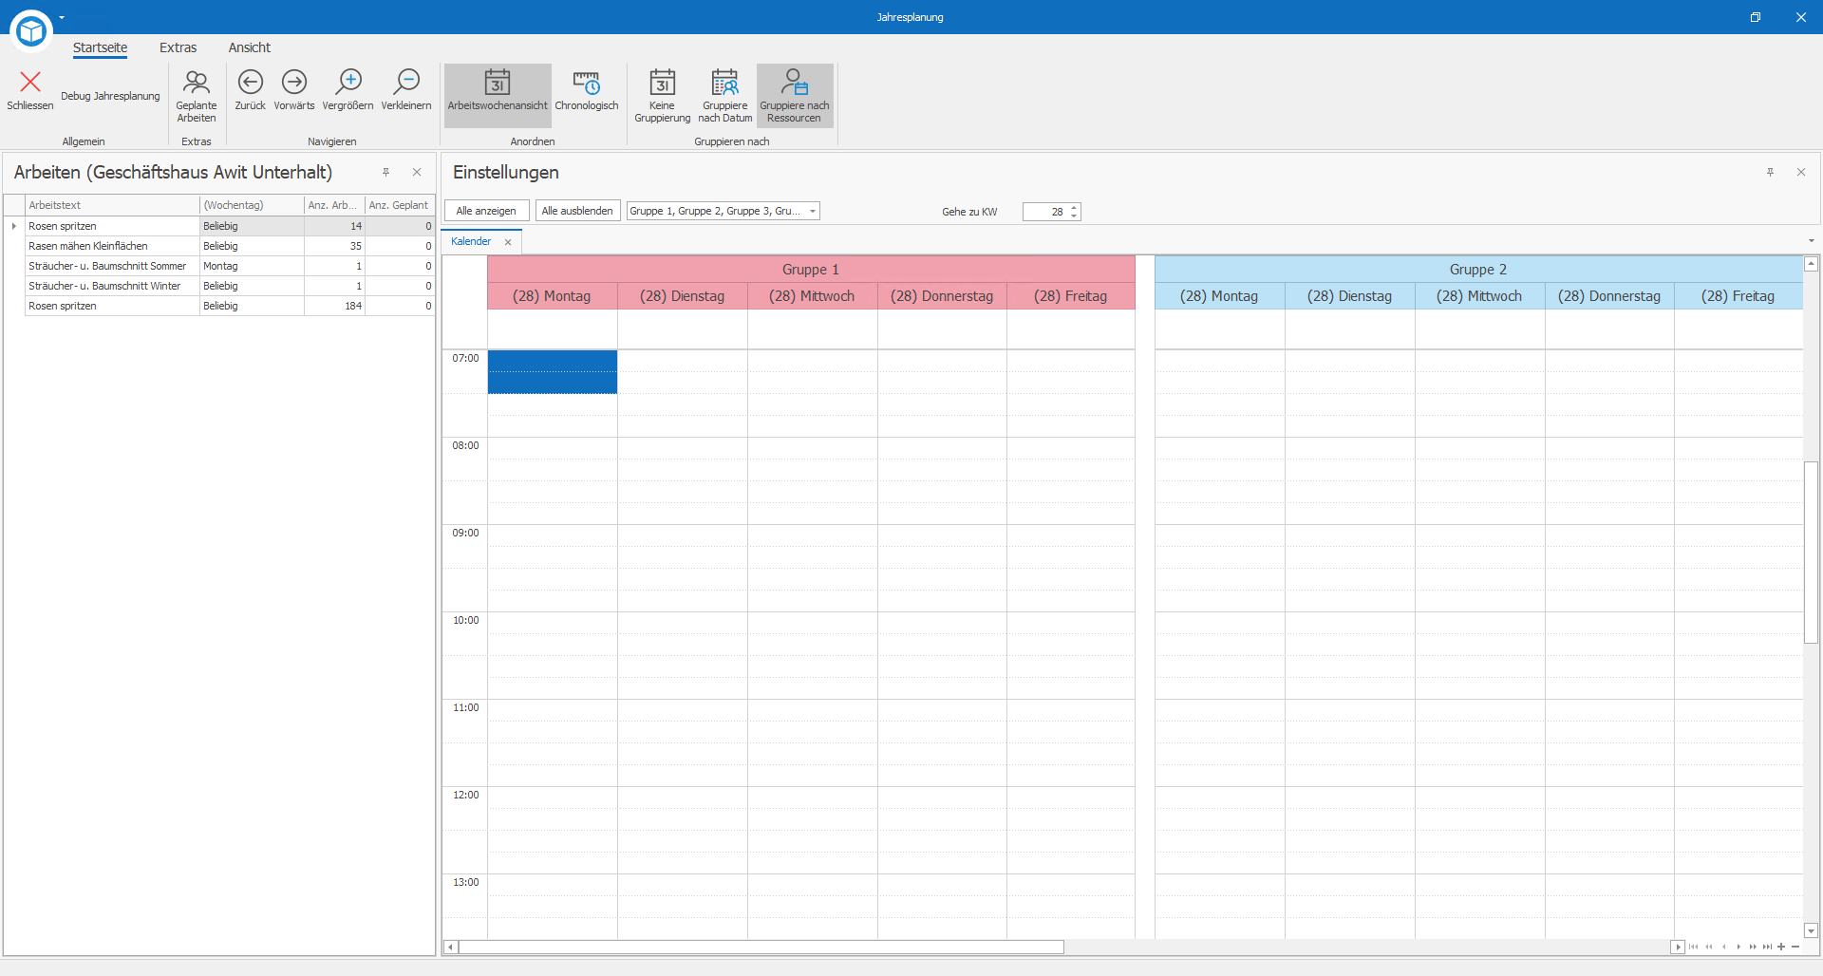Viewport: 1823px width, 976px height.
Task: Open Geplante Arbeiten
Action: (197, 96)
